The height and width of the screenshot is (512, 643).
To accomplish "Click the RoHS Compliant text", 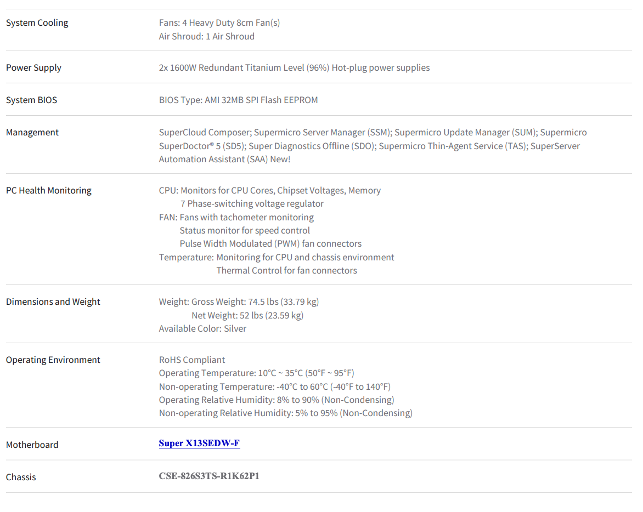I will pyautogui.click(x=192, y=360).
